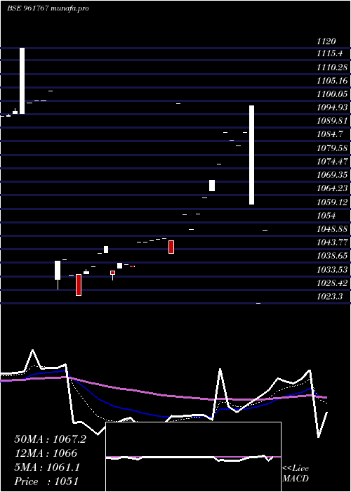
Task: Click the '5MA : 1061.1' reading
Action: [47, 467]
